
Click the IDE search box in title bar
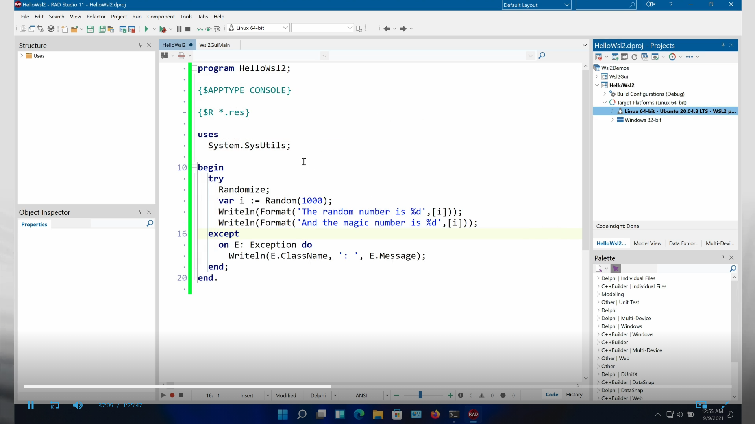point(606,5)
